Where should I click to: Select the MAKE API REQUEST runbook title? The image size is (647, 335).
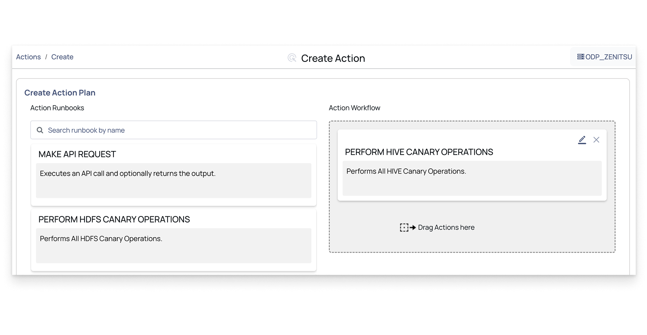click(78, 155)
